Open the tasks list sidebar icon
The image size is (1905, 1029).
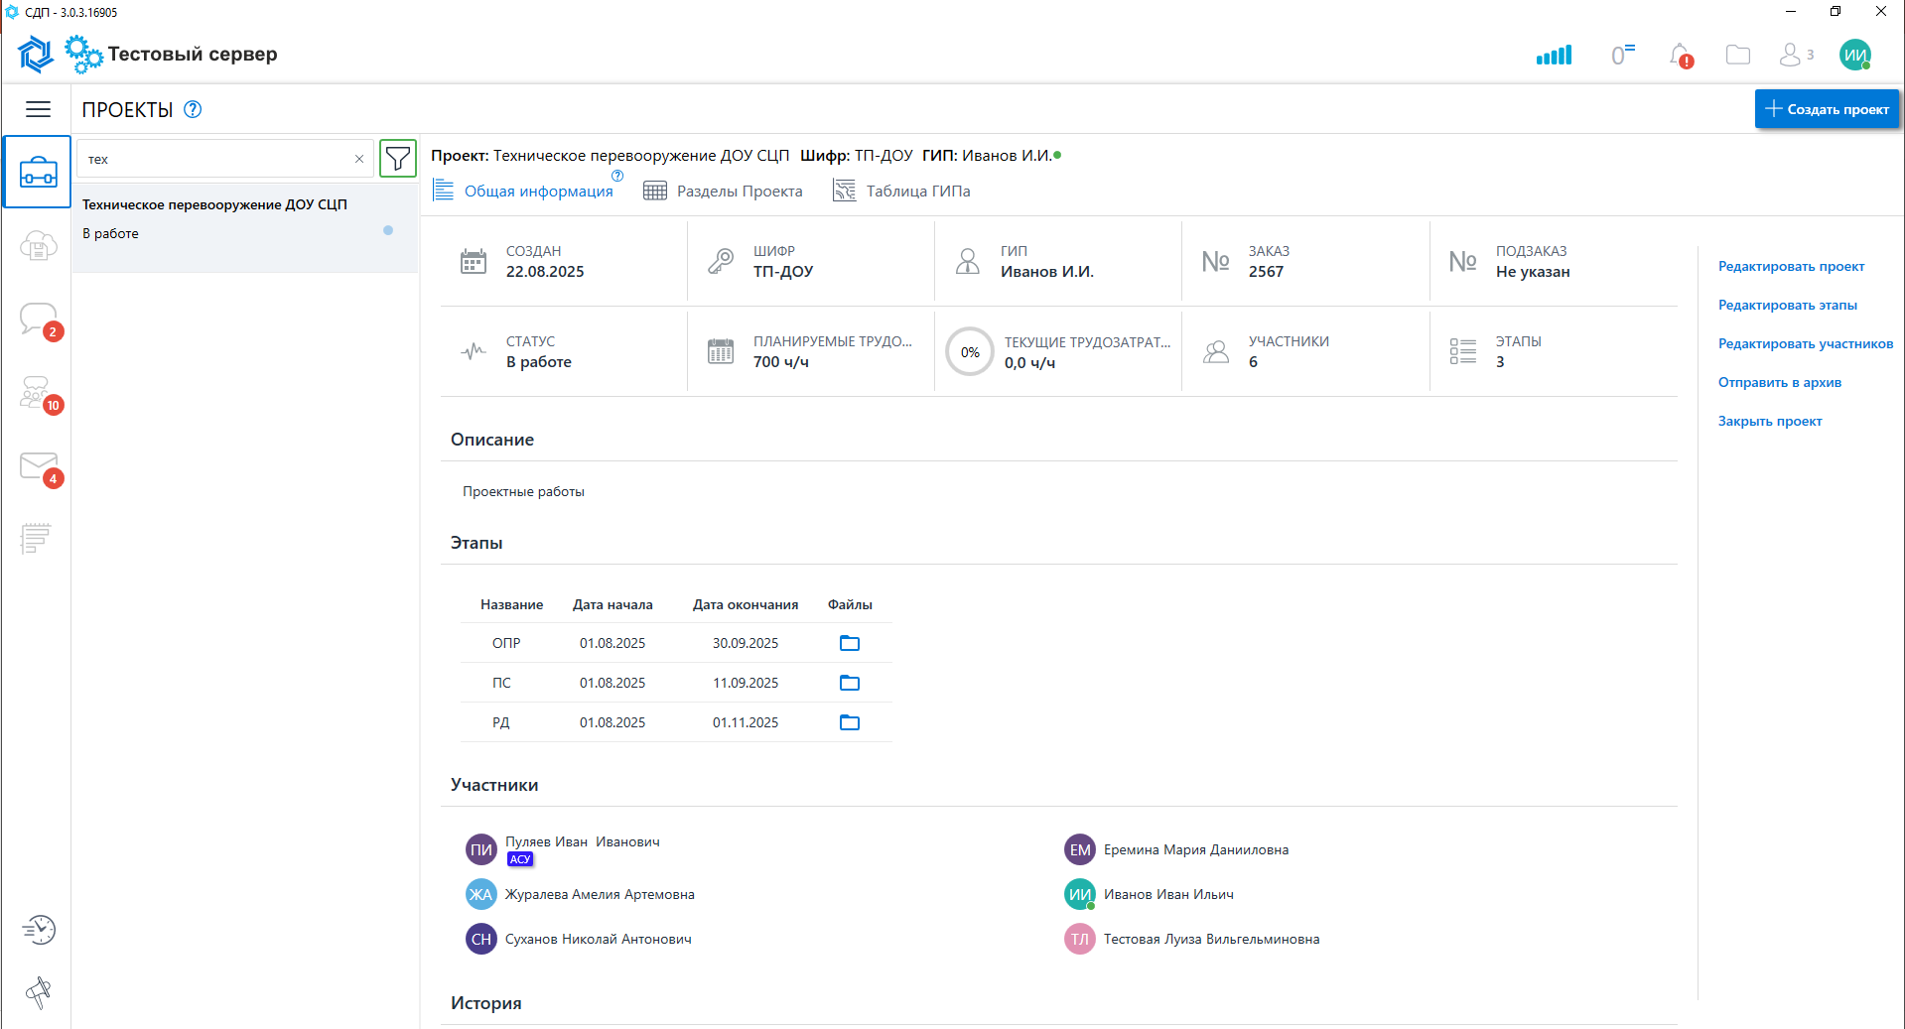tap(36, 538)
